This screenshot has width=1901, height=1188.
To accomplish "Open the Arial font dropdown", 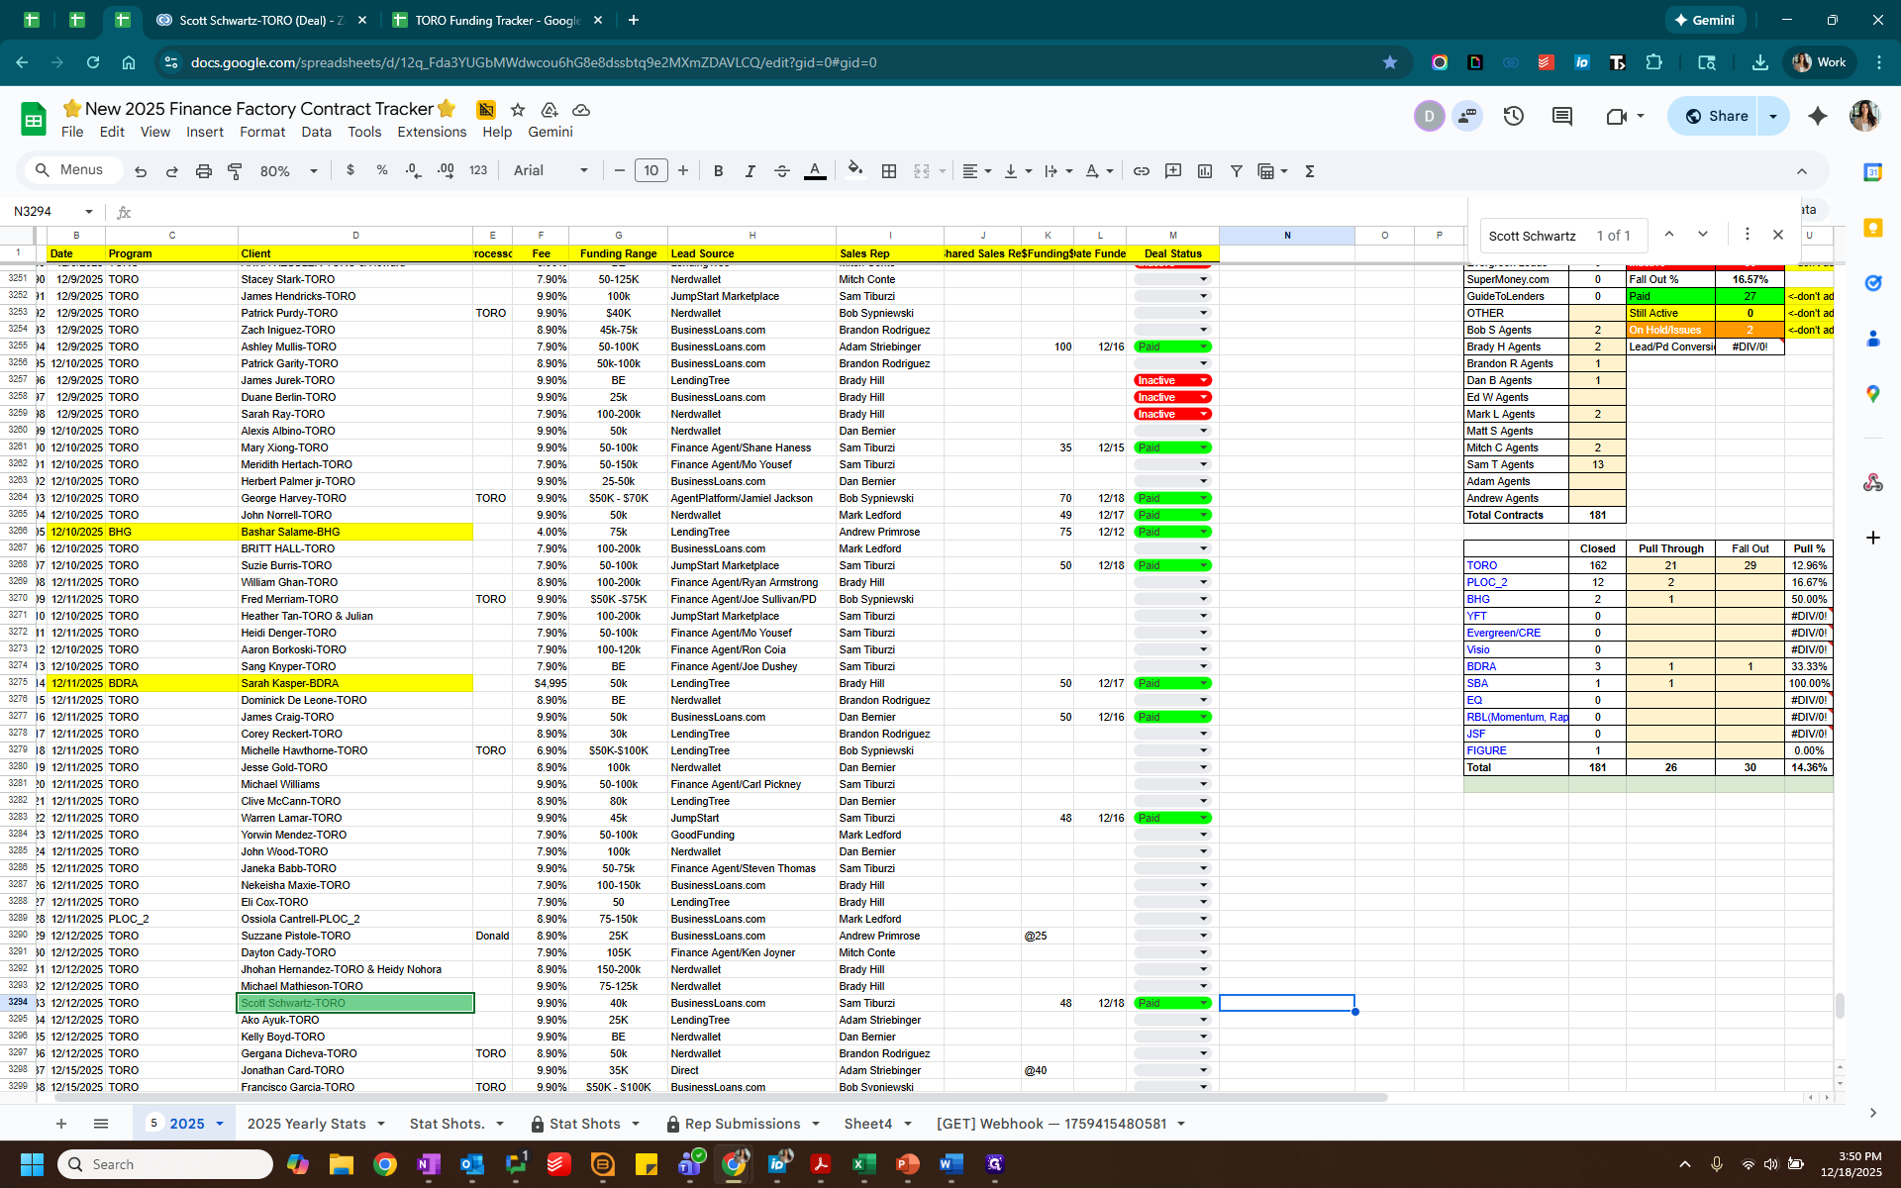I will (550, 171).
